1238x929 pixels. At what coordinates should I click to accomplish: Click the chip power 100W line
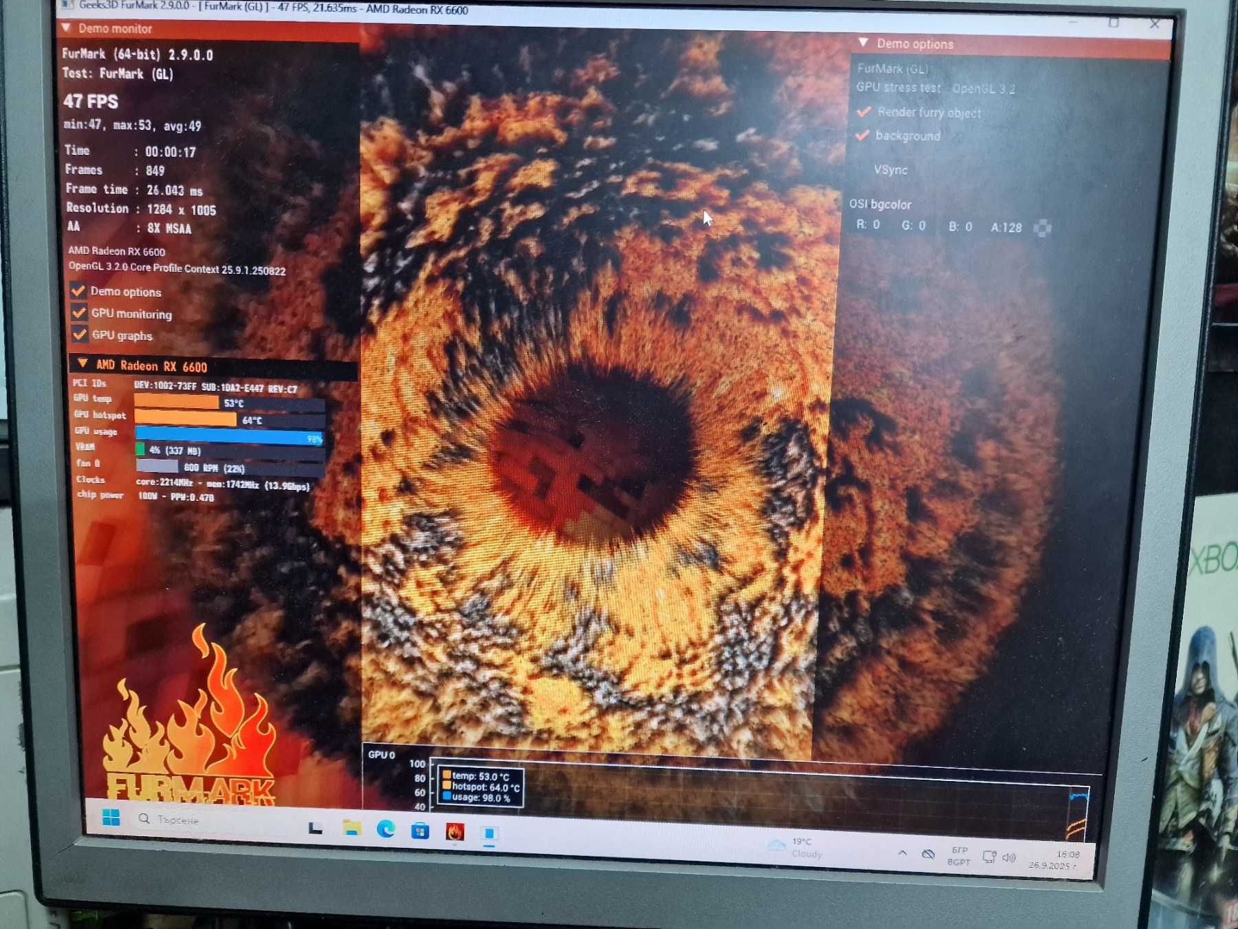[146, 495]
